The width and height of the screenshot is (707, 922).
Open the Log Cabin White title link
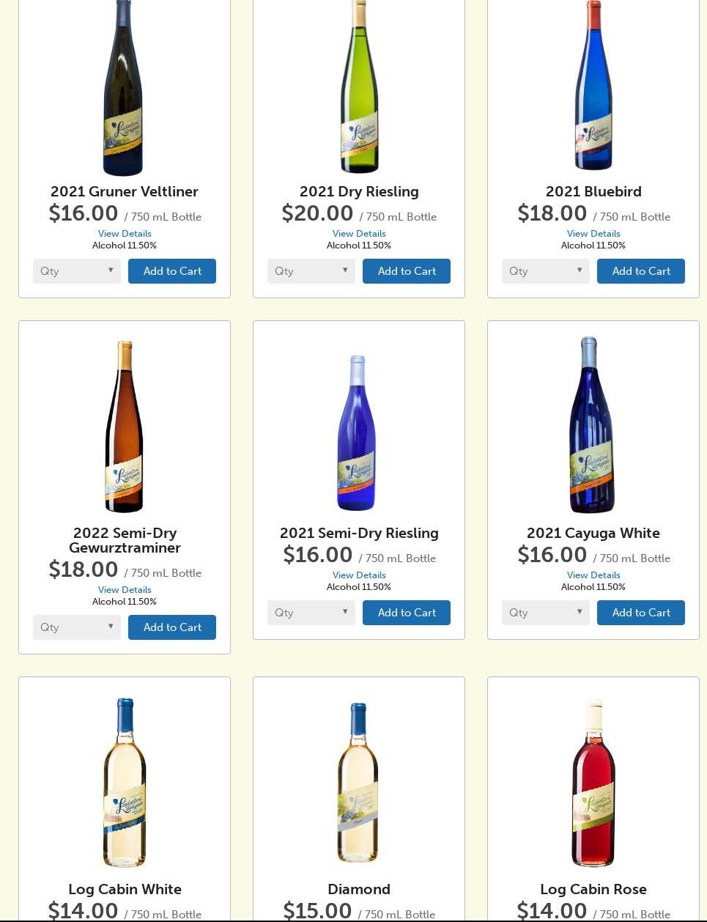coord(125,889)
